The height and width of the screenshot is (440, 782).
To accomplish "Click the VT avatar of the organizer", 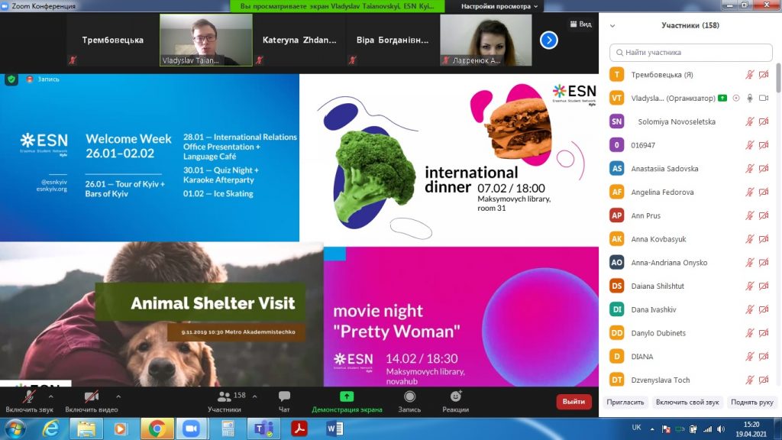I will [617, 99].
